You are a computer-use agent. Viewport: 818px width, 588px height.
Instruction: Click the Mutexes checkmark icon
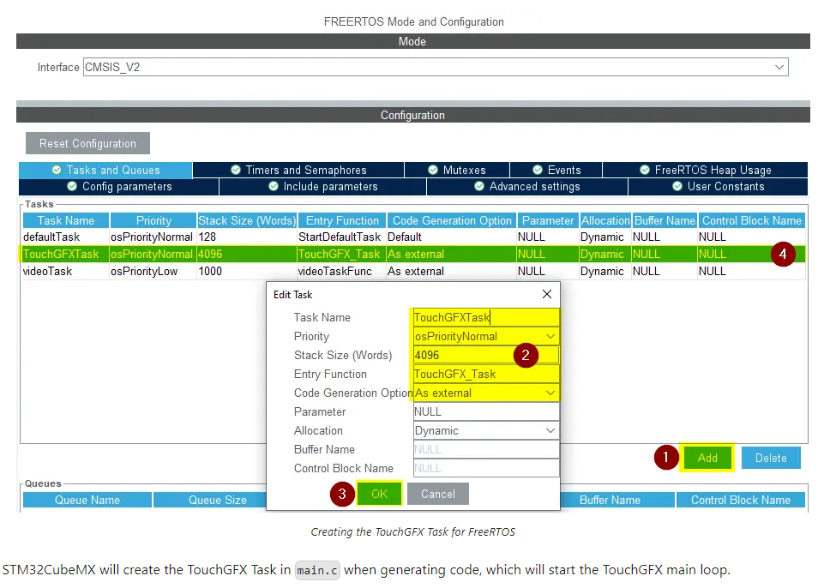pyautogui.click(x=433, y=170)
